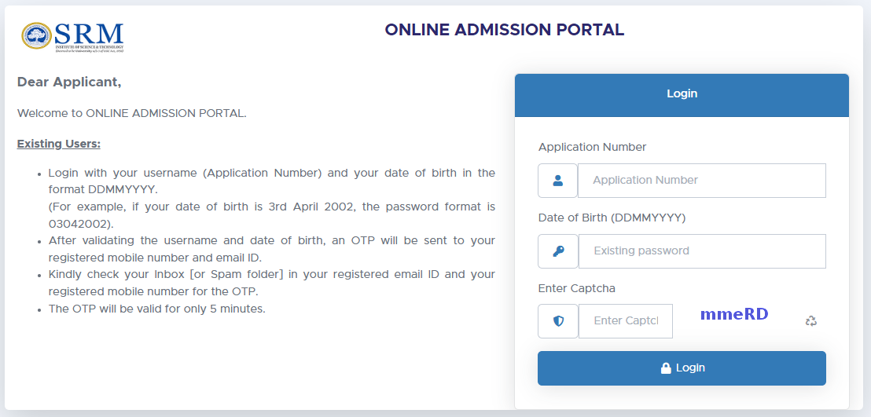Click the Existing Users underlined heading

click(59, 144)
